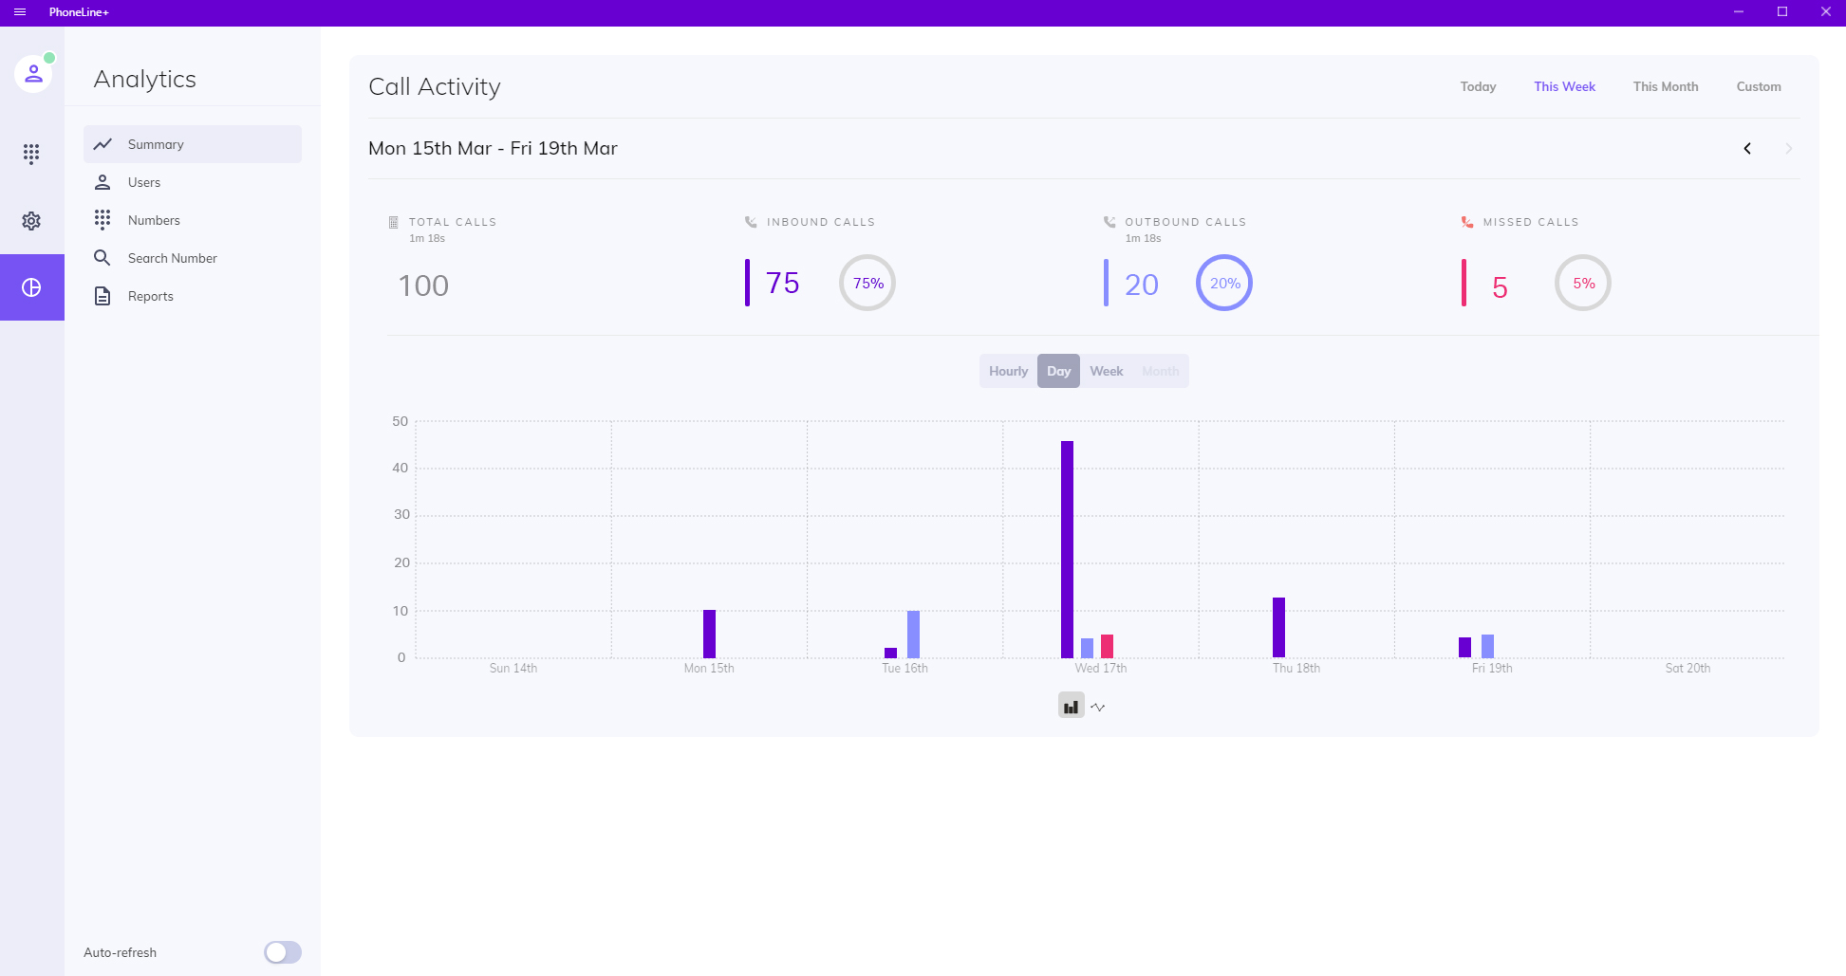Choose the Custom date range

coord(1758,86)
